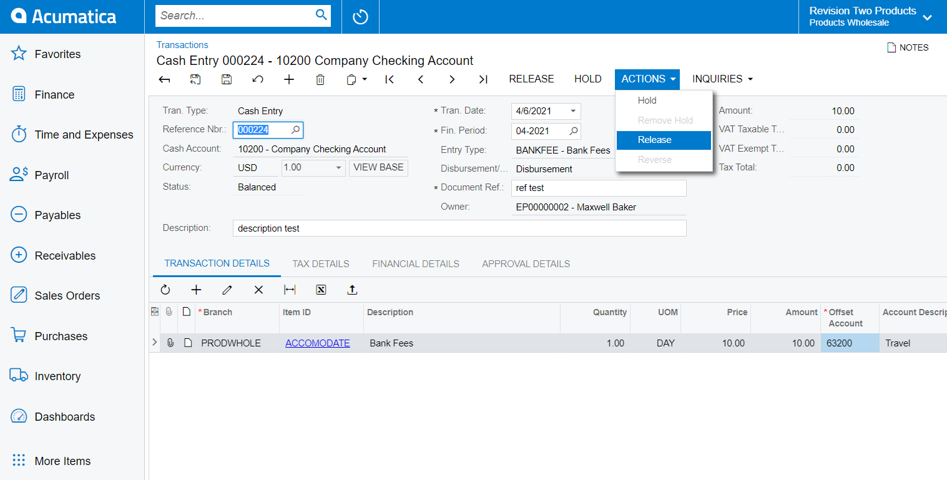Open the Inventory truck icon

click(x=19, y=376)
